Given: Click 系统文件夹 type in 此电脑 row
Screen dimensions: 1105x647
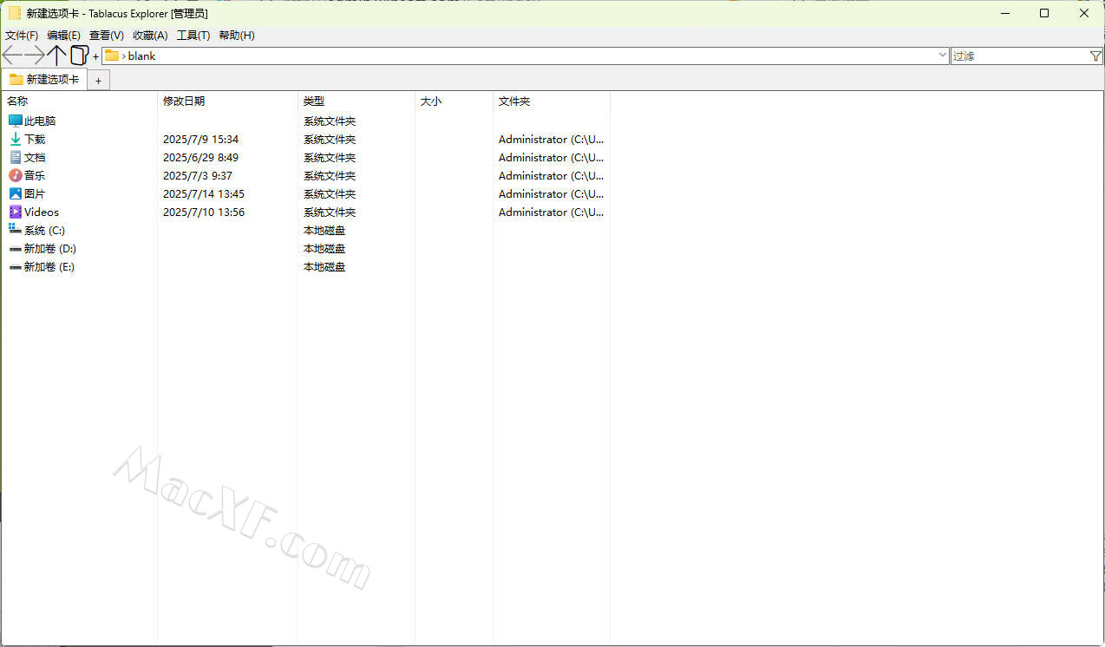Looking at the screenshot, I should pos(330,121).
